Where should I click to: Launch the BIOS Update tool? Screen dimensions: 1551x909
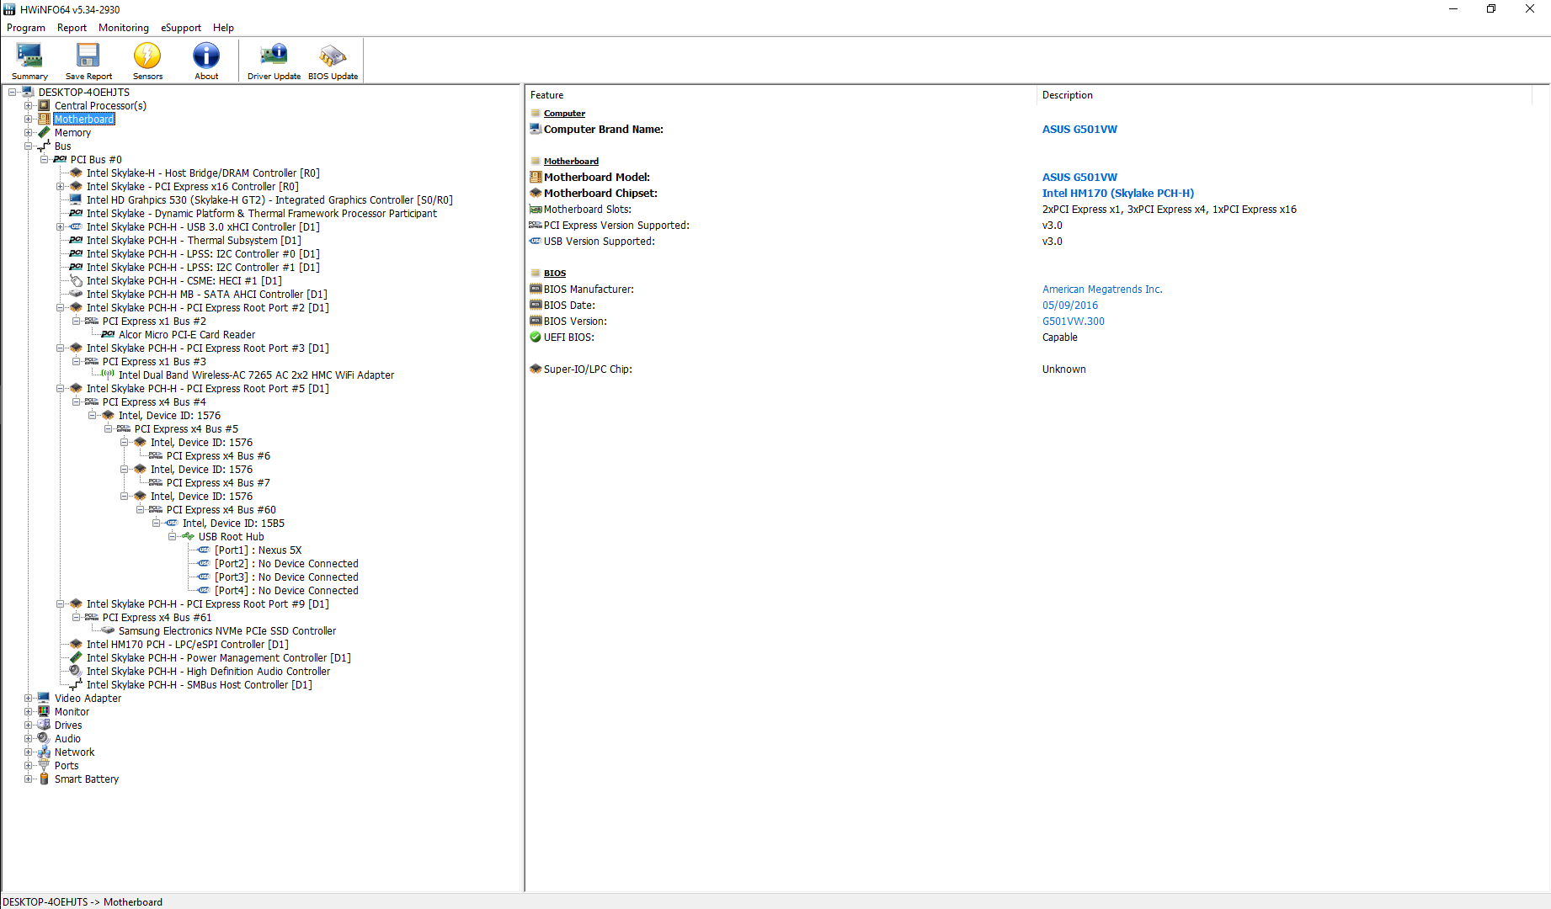tap(333, 61)
